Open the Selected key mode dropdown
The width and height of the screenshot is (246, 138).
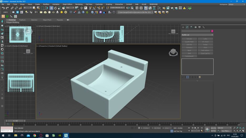224,128
